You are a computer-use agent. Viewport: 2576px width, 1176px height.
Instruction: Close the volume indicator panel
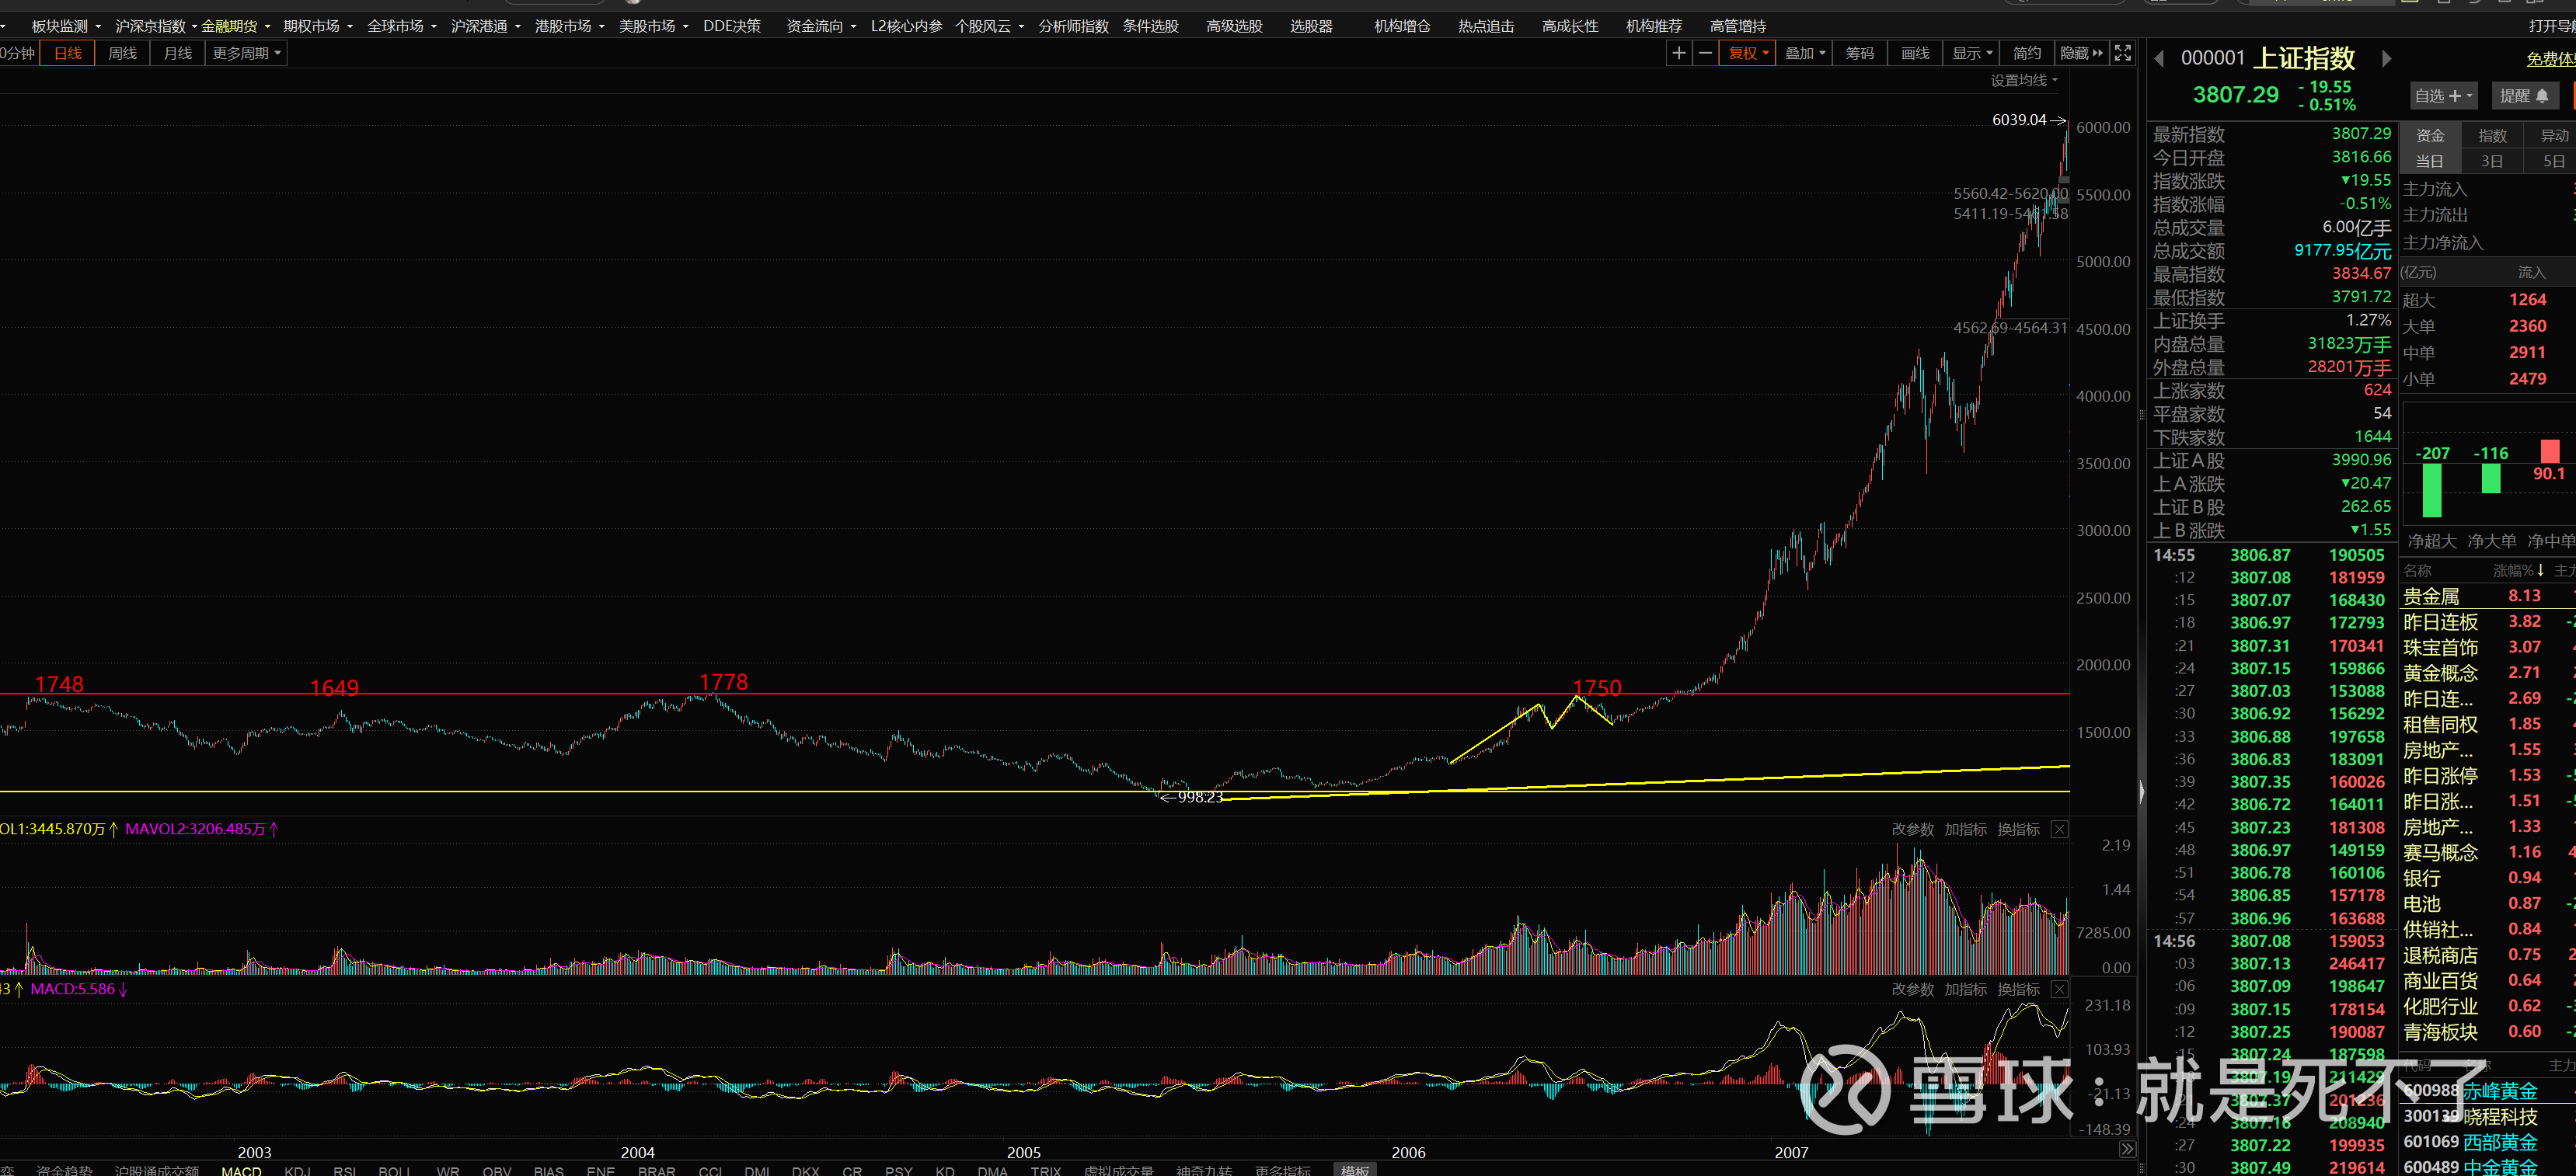point(2059,829)
